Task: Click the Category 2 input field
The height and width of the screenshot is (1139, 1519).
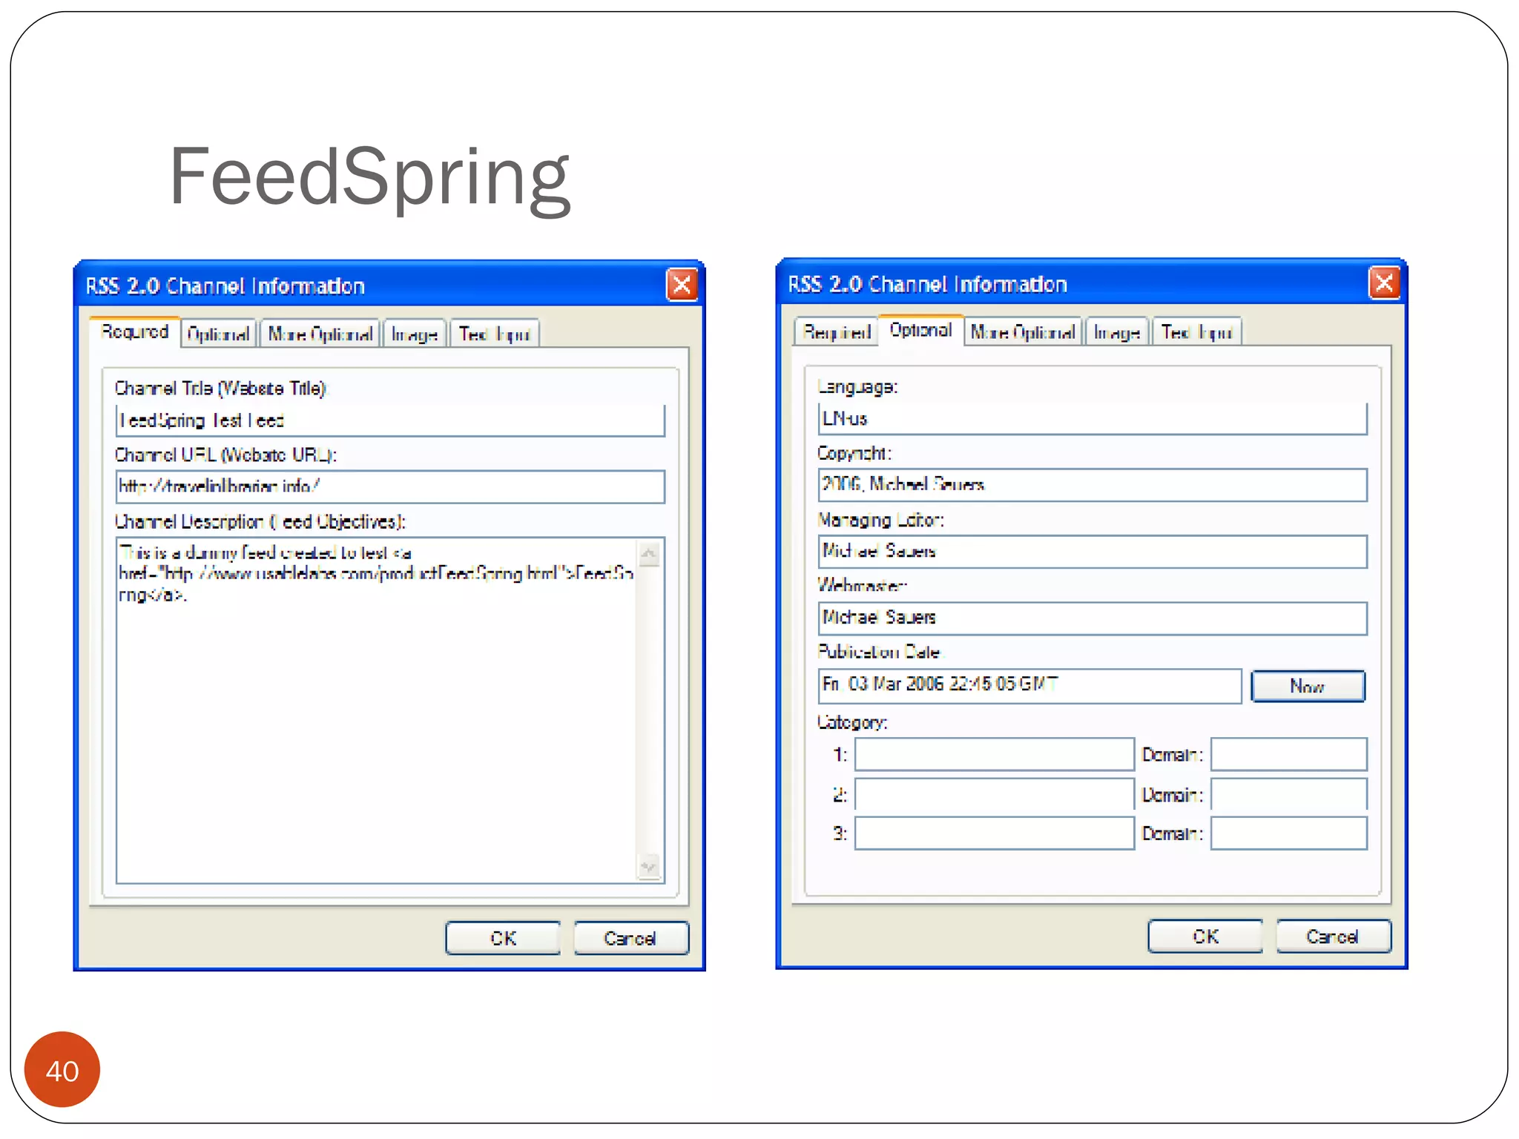Action: click(995, 794)
